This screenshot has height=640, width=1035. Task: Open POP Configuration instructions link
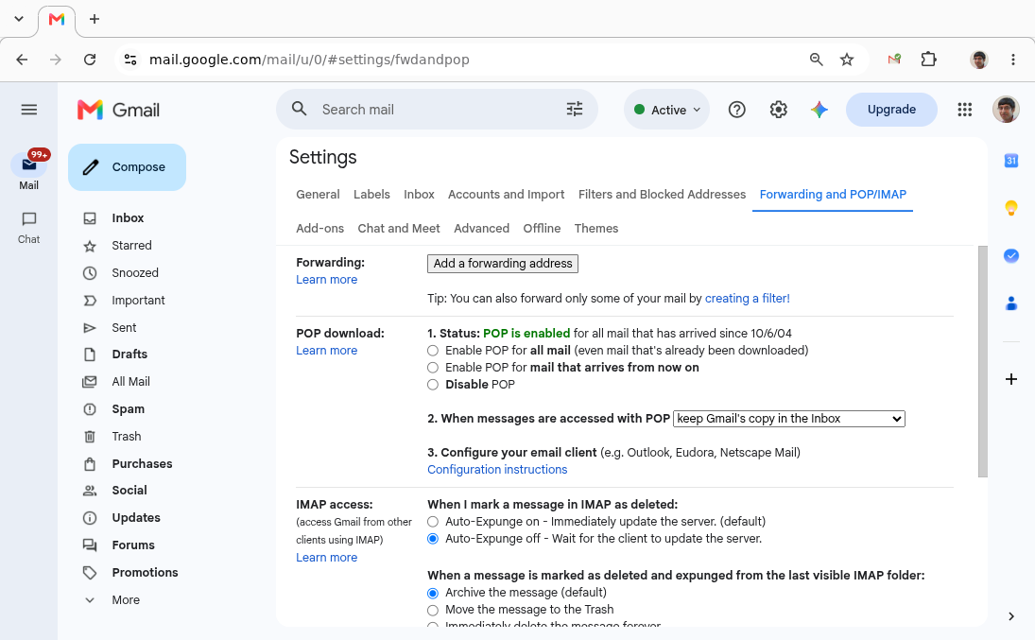point(497,470)
